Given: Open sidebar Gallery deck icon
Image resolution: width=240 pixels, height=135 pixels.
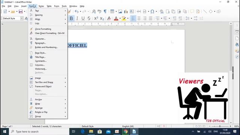Looking at the screenshot, I should pyautogui.click(x=237, y=51).
